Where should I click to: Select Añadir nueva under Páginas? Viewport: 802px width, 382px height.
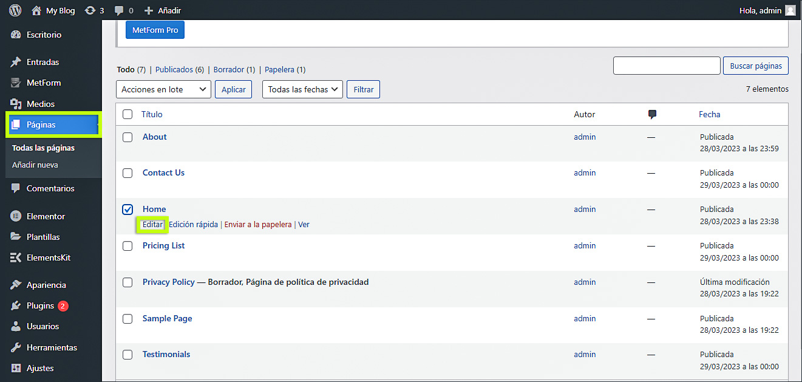(35, 165)
